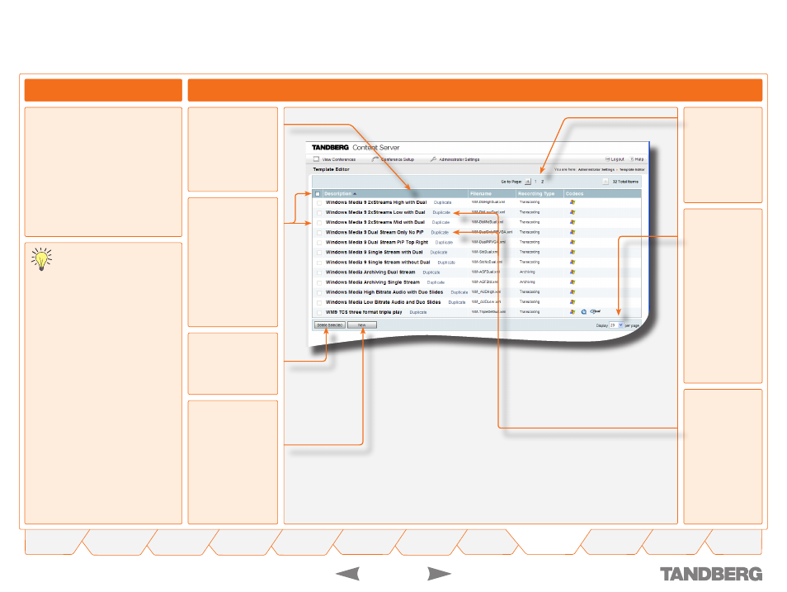The image size is (787, 592).
Task: Click QuickTime codec icon in WM9 TCS triple play row
Action: pyautogui.click(x=584, y=312)
